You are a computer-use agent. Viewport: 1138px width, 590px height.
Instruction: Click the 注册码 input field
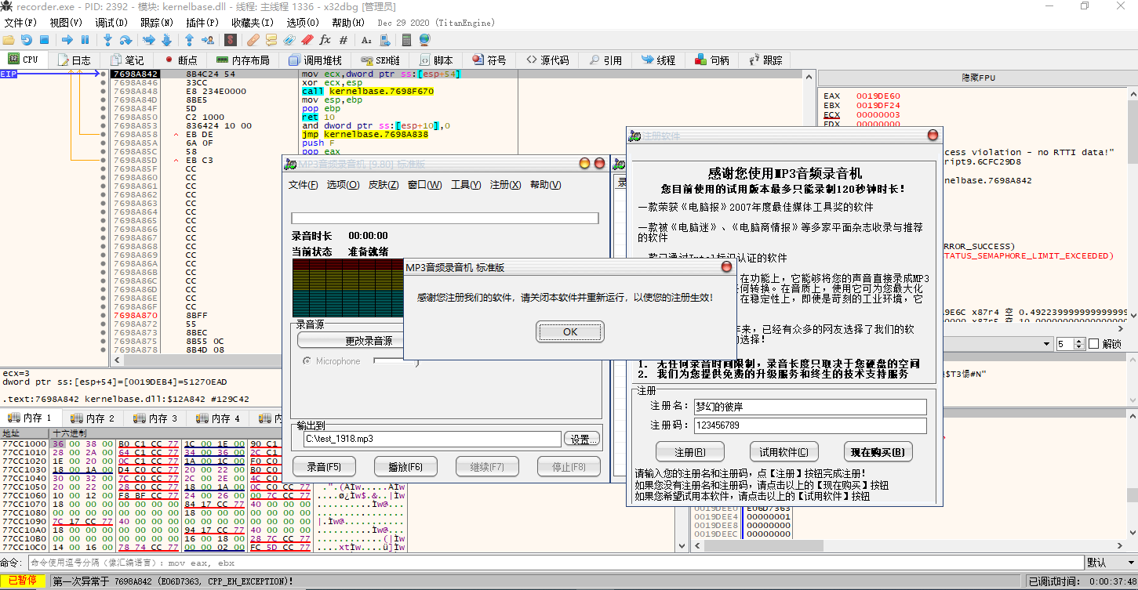(810, 425)
